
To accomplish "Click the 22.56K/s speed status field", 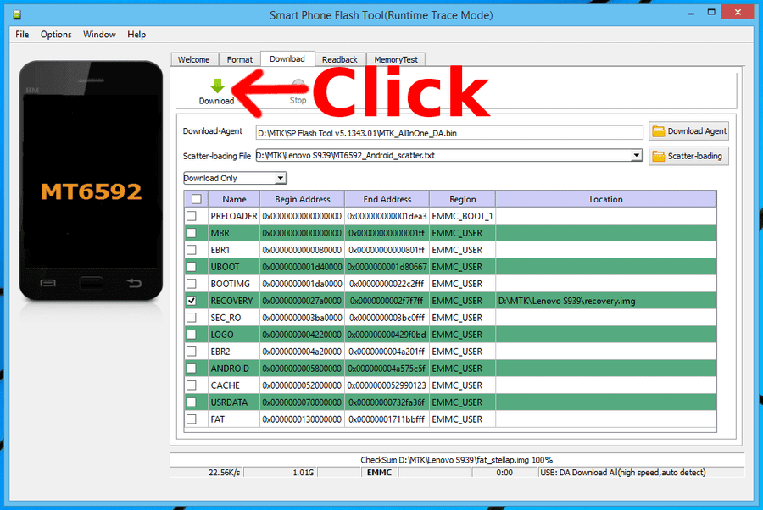I will [x=207, y=472].
